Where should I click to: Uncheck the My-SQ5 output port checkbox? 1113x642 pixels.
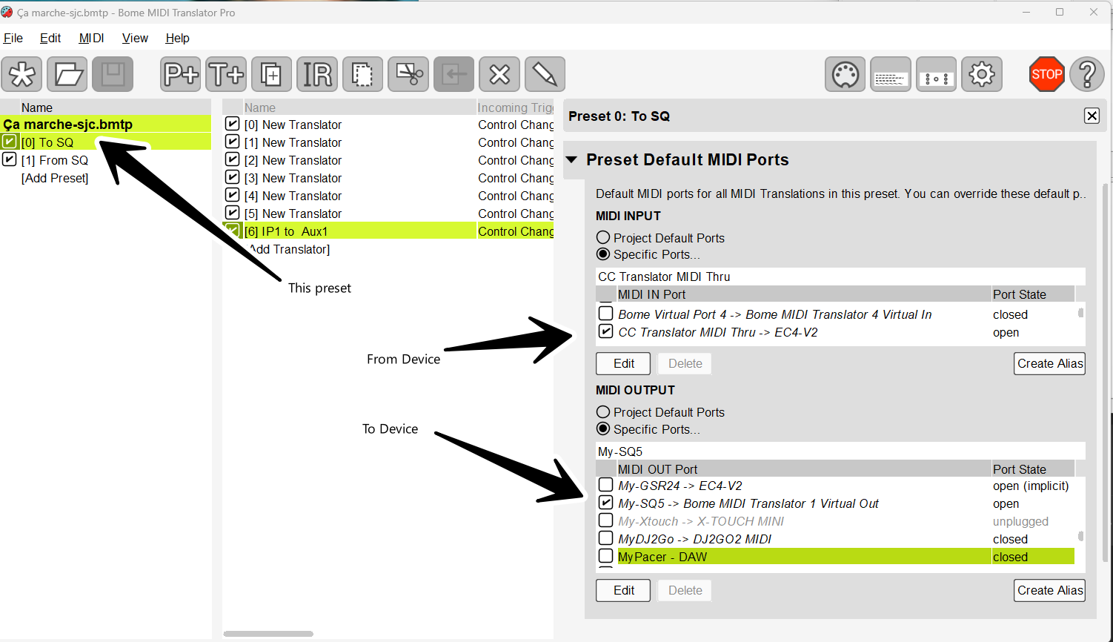tap(605, 503)
